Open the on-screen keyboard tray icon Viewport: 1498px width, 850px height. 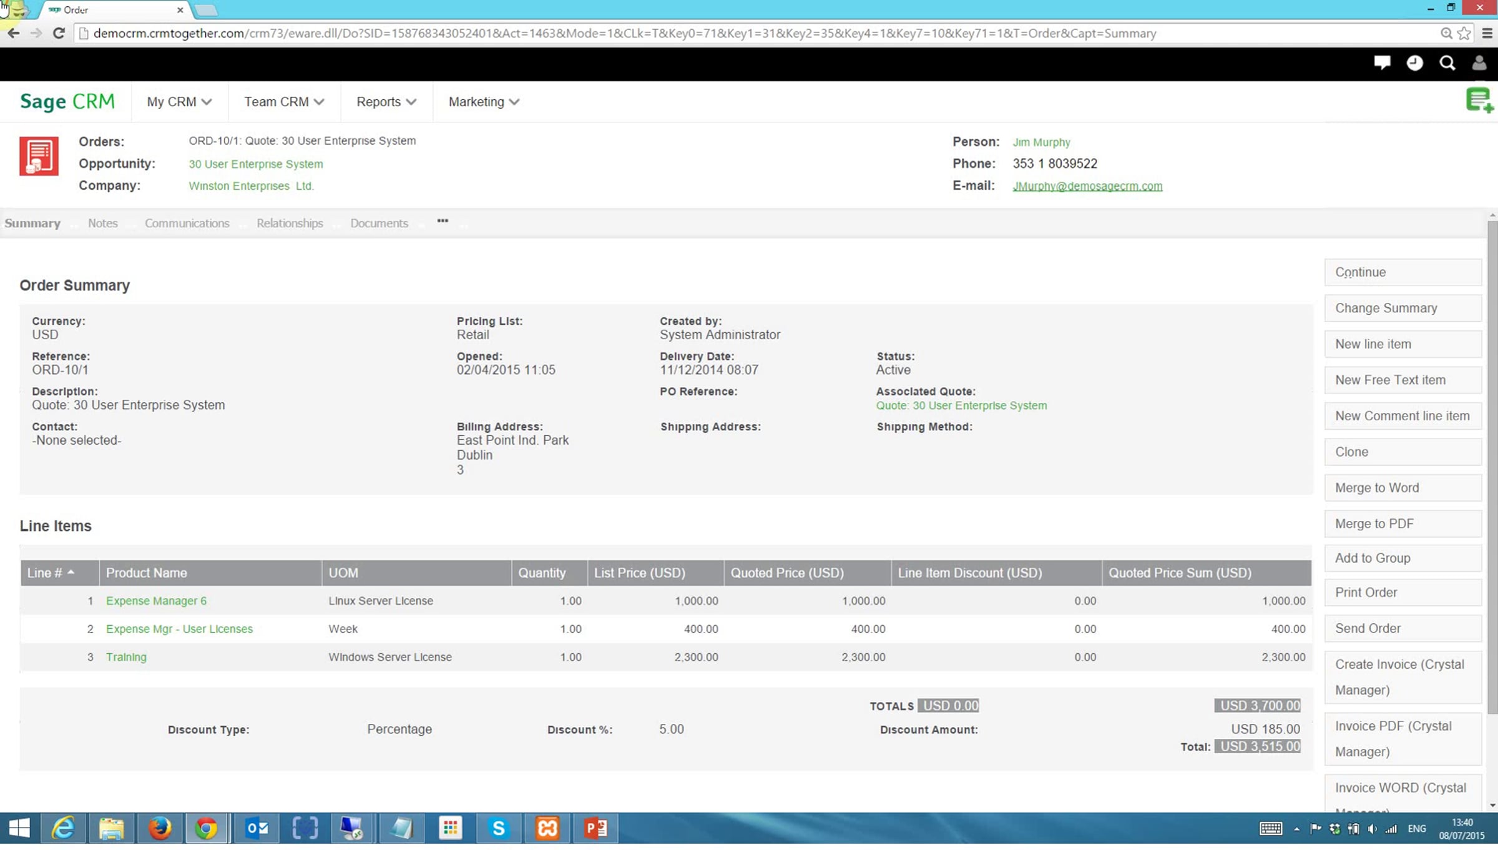[1270, 829]
